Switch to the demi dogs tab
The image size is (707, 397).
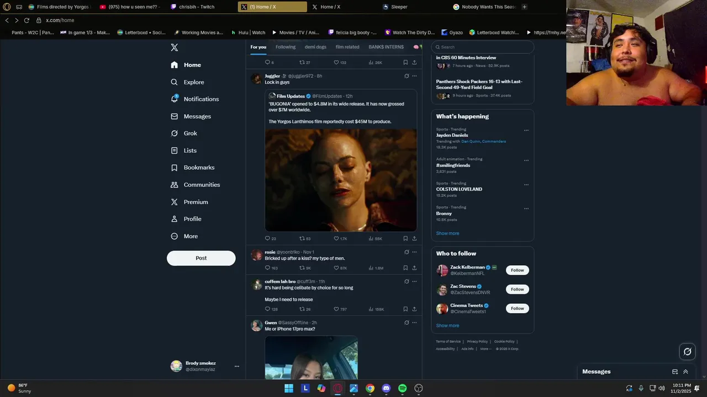315,47
